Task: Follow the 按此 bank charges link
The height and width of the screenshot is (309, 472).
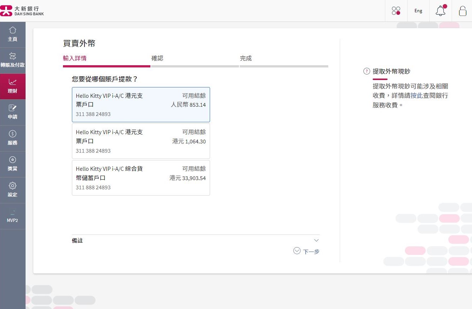Action: tap(416, 96)
